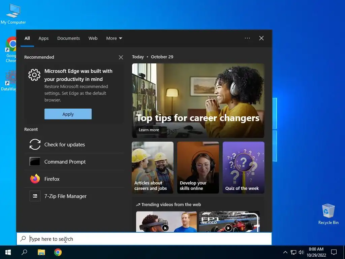Open My Computer desktop icon
345x259 pixels.
(13, 13)
